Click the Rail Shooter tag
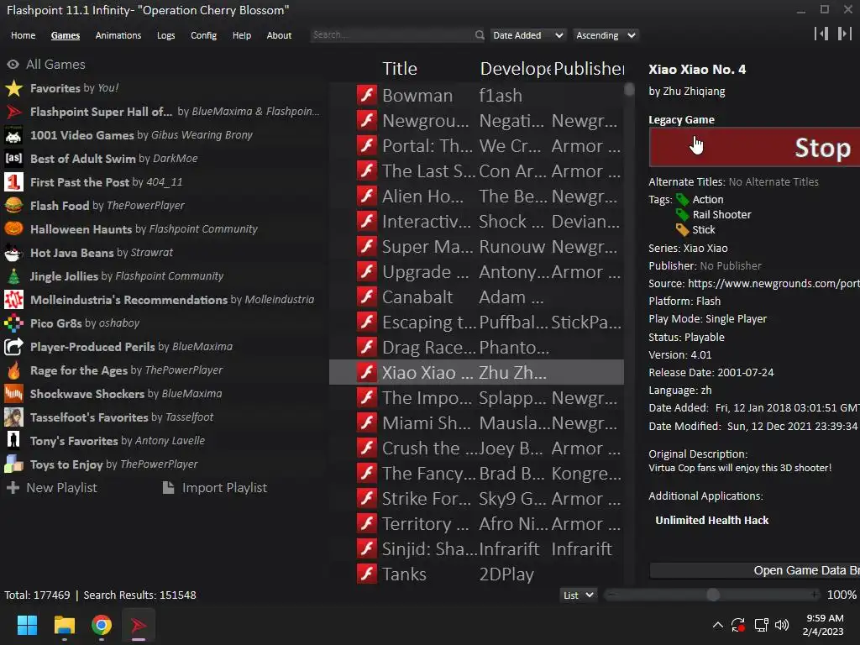Screen dimensions: 860x645 721,214
